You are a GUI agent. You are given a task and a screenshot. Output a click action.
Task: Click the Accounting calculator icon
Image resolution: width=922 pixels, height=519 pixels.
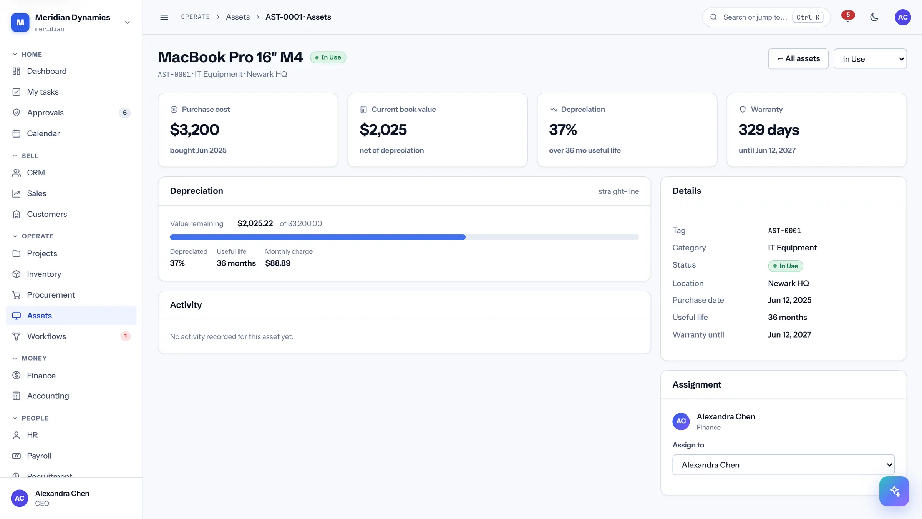click(x=16, y=396)
